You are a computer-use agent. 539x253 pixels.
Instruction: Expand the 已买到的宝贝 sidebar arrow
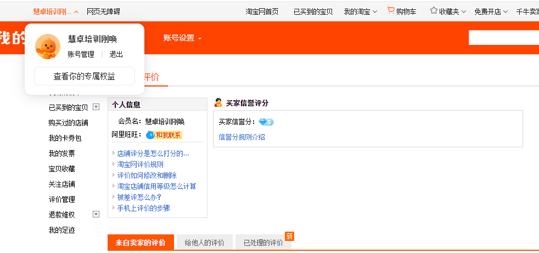tap(96, 107)
